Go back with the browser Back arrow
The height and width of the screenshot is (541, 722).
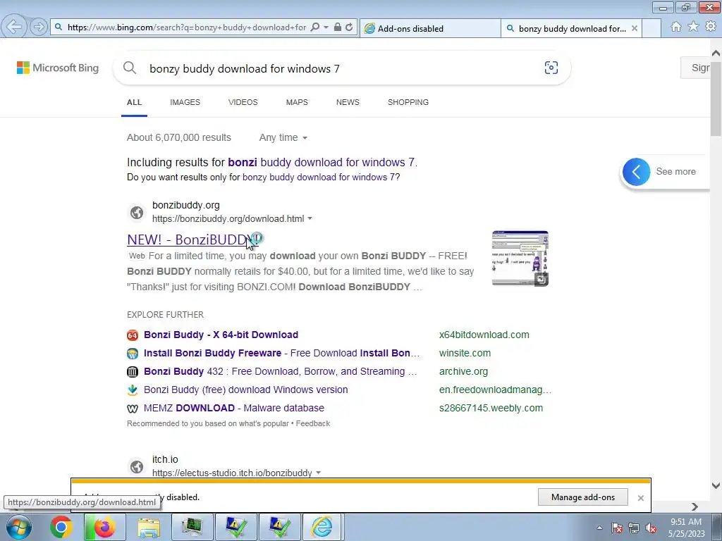tap(14, 27)
